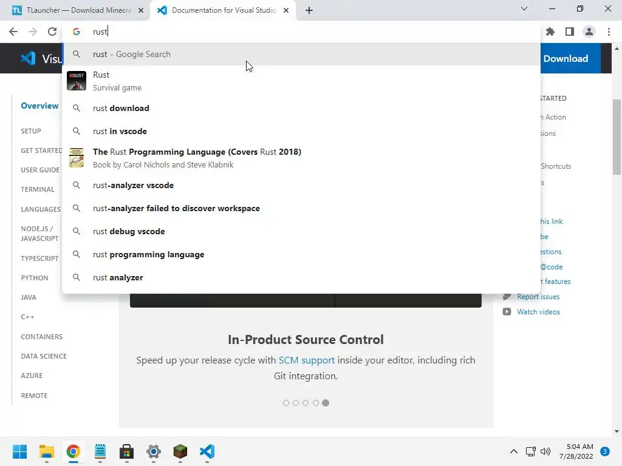This screenshot has width=622, height=466.
Task: Open the Chrome profile avatar
Action: tap(589, 32)
